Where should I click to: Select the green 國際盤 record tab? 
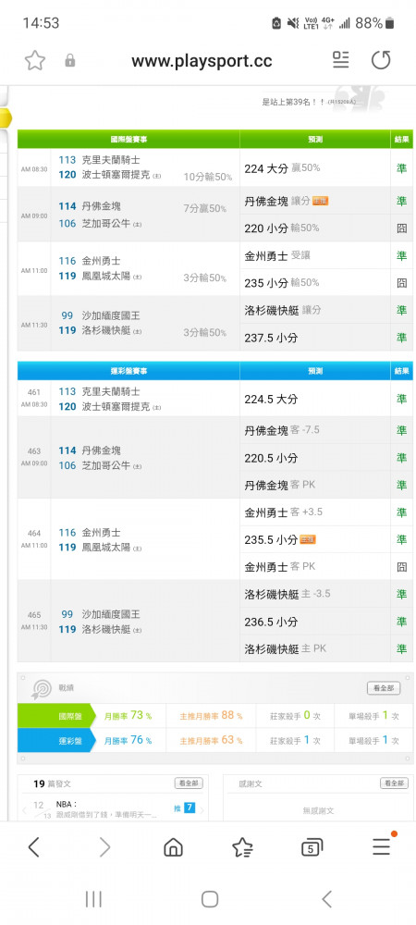56,716
